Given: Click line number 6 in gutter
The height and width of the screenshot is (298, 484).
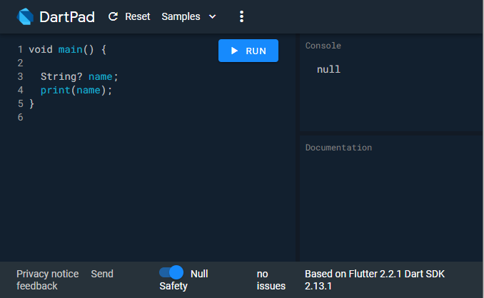Looking at the screenshot, I should tap(21, 117).
